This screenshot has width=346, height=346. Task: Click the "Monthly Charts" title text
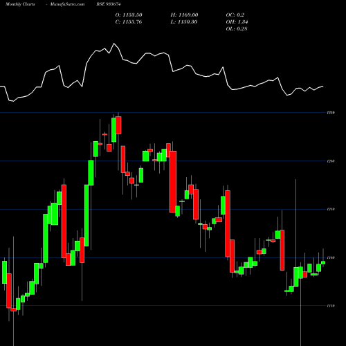tap(20, 4)
